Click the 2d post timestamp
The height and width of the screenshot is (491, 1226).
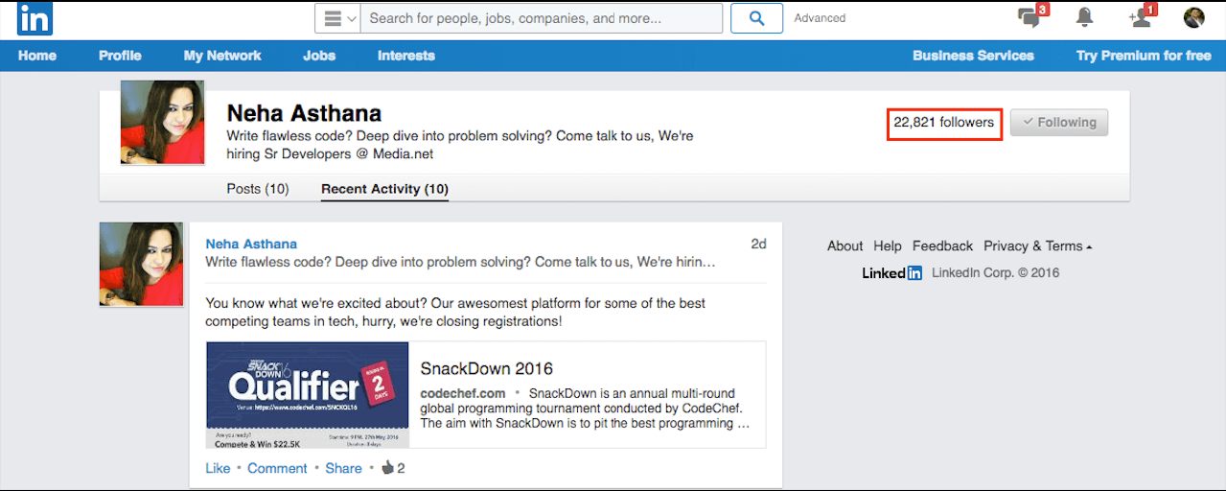(x=758, y=244)
